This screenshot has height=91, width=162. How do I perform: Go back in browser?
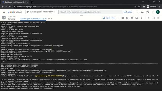3,7
